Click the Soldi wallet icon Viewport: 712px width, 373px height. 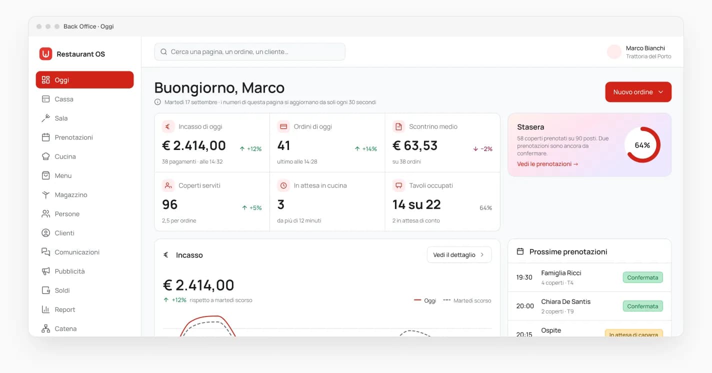(x=46, y=290)
